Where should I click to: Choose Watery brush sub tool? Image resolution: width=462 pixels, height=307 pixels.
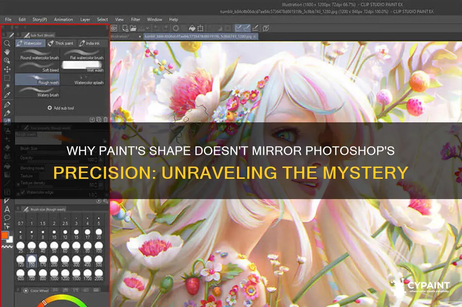click(x=37, y=92)
